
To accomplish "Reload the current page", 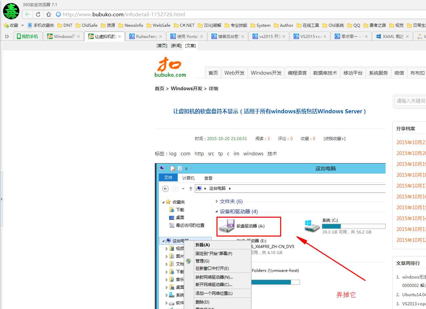I will (38, 14).
